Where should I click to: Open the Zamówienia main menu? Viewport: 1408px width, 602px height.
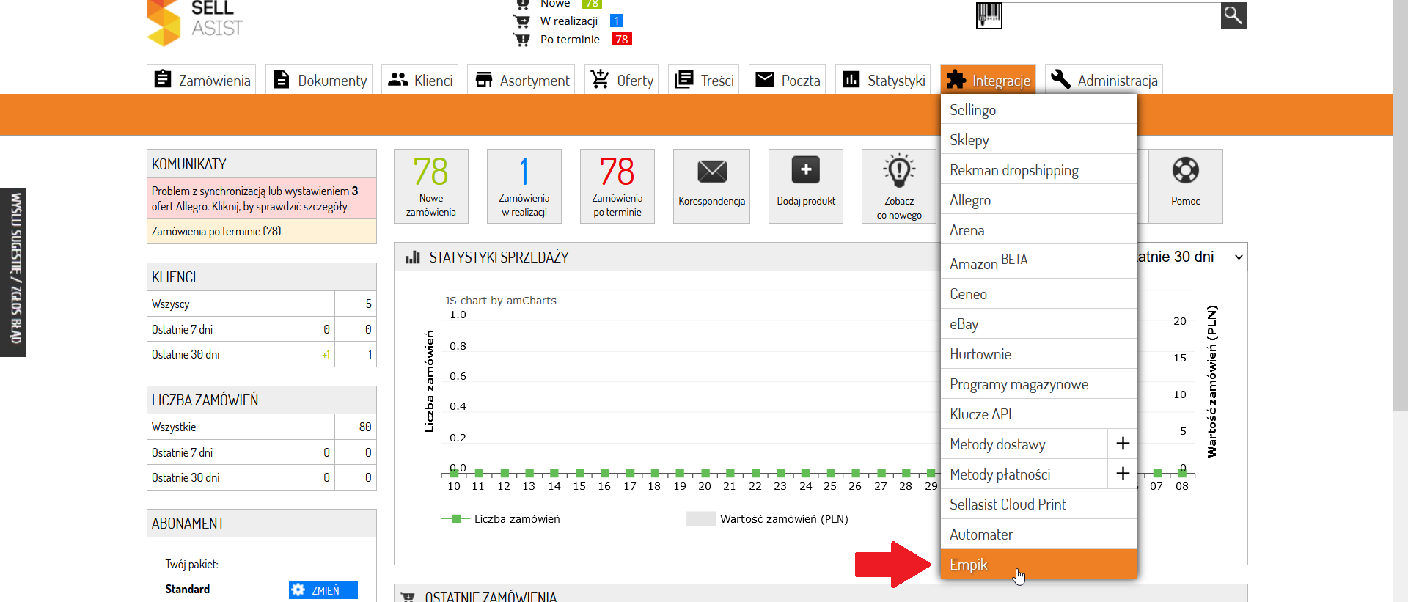(x=202, y=79)
